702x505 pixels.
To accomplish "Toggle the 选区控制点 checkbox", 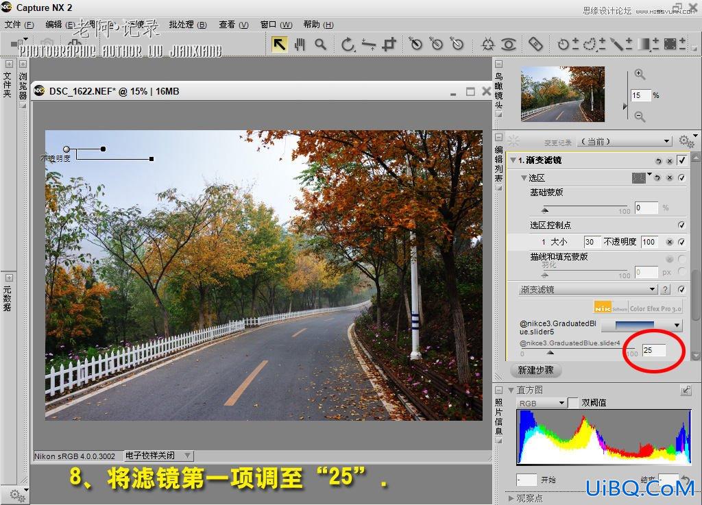I will [681, 225].
